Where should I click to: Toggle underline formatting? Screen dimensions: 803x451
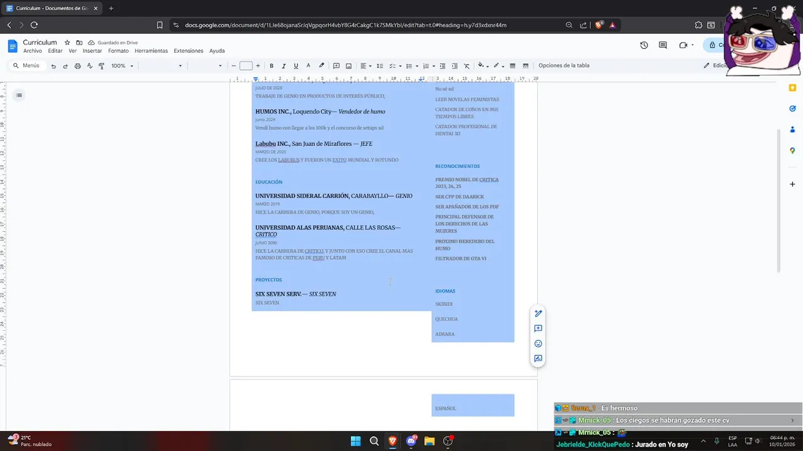(296, 66)
